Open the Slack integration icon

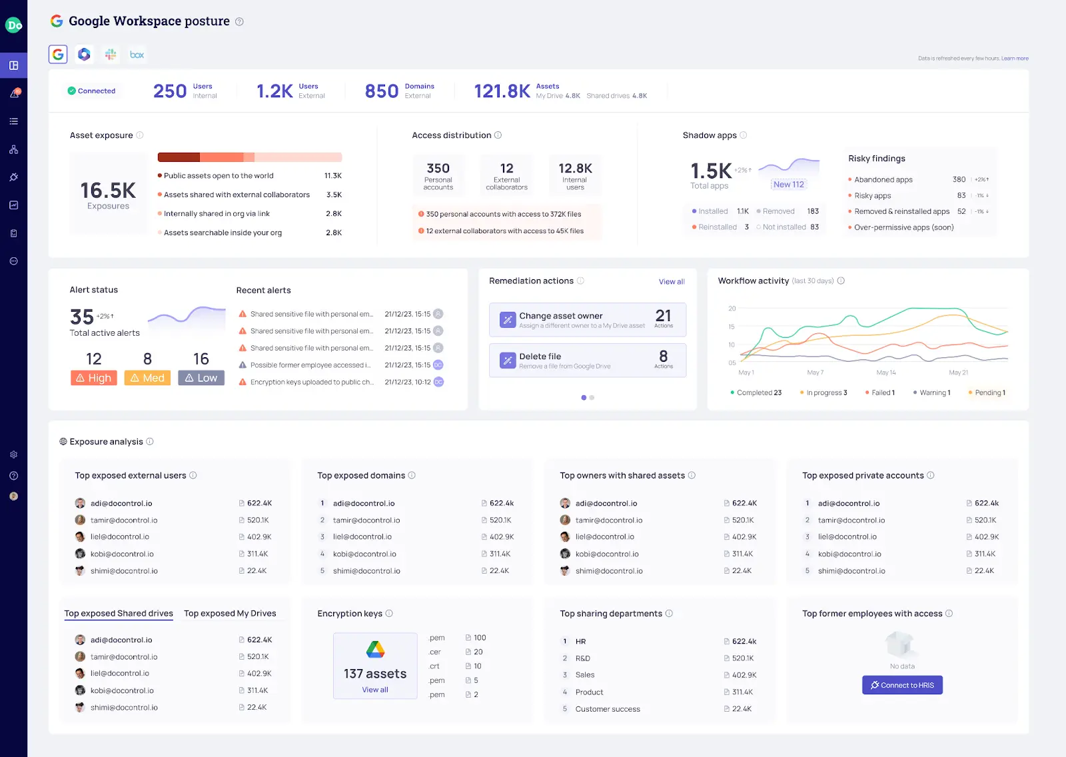pyautogui.click(x=111, y=54)
